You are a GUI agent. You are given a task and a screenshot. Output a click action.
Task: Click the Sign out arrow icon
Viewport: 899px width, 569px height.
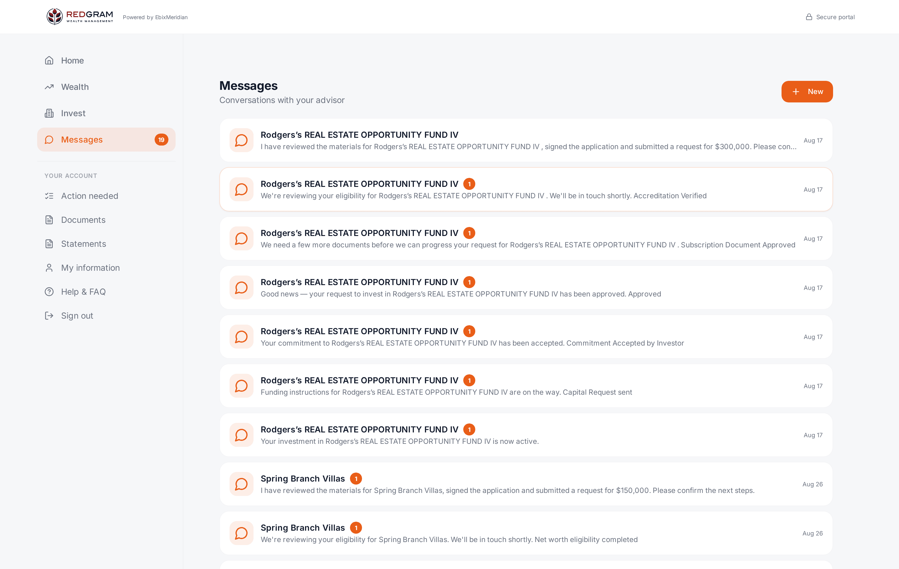coord(49,316)
